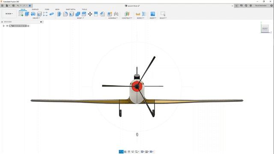Screen dimensions: 274x154
Task: Switch to the Tools tab
Action: point(84,9)
